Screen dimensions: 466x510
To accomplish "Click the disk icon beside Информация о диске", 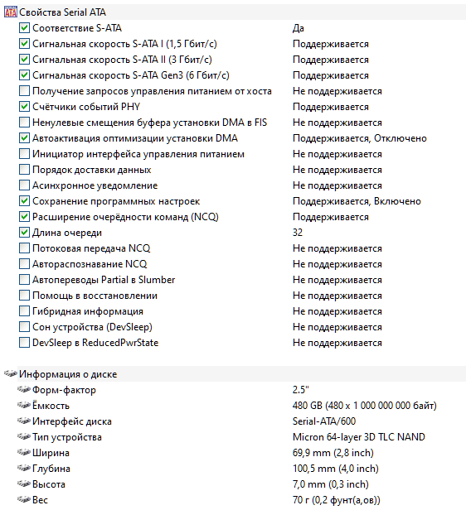I will click(11, 374).
